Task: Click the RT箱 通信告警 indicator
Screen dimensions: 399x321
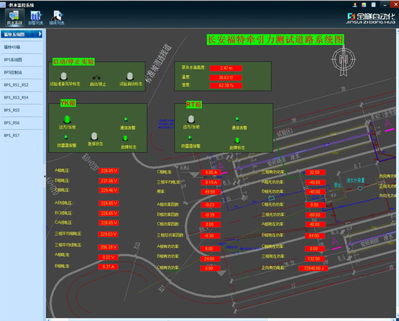Action: (x=237, y=119)
